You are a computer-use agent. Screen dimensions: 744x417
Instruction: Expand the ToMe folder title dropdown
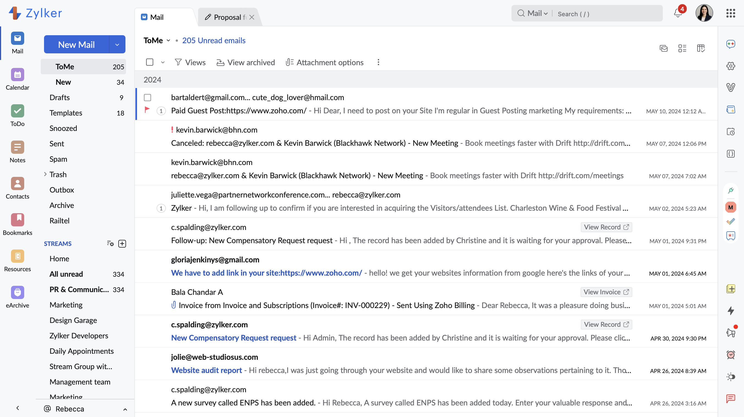point(168,40)
